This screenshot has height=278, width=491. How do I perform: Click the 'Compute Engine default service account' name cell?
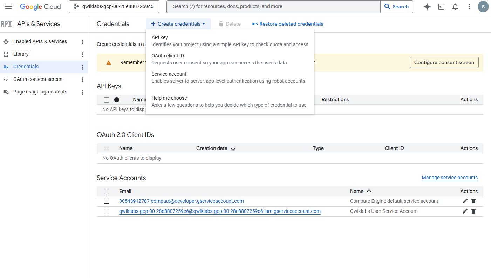[394, 201]
